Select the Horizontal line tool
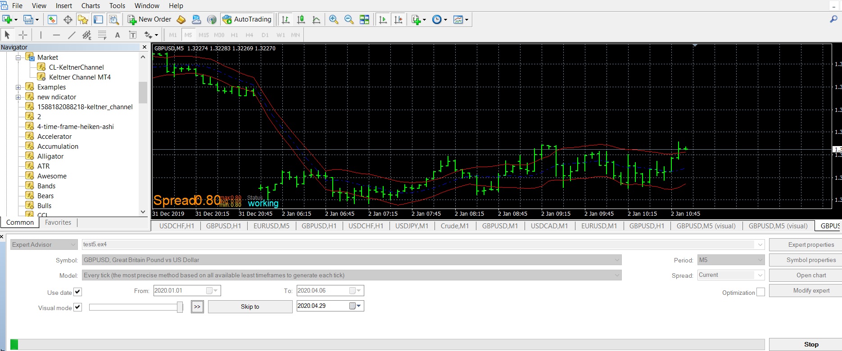 click(x=56, y=35)
